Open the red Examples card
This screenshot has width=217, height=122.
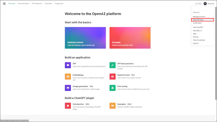coord(130,38)
